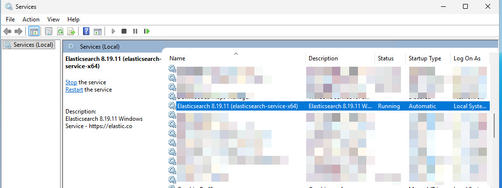Sort by Log On As column header
This screenshot has height=188, width=502.
point(469,58)
